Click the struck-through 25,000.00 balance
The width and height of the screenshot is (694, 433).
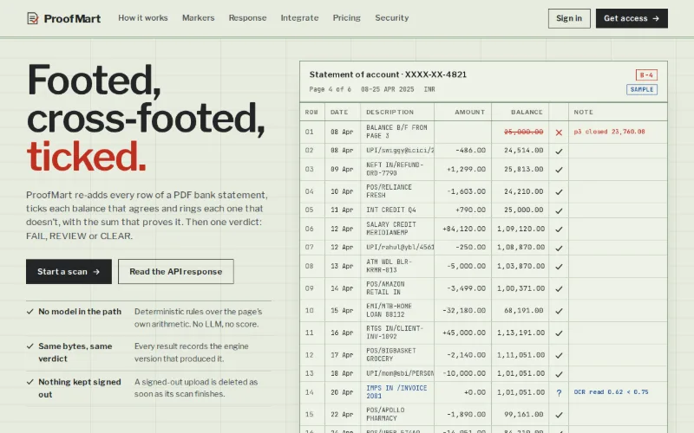(x=524, y=132)
